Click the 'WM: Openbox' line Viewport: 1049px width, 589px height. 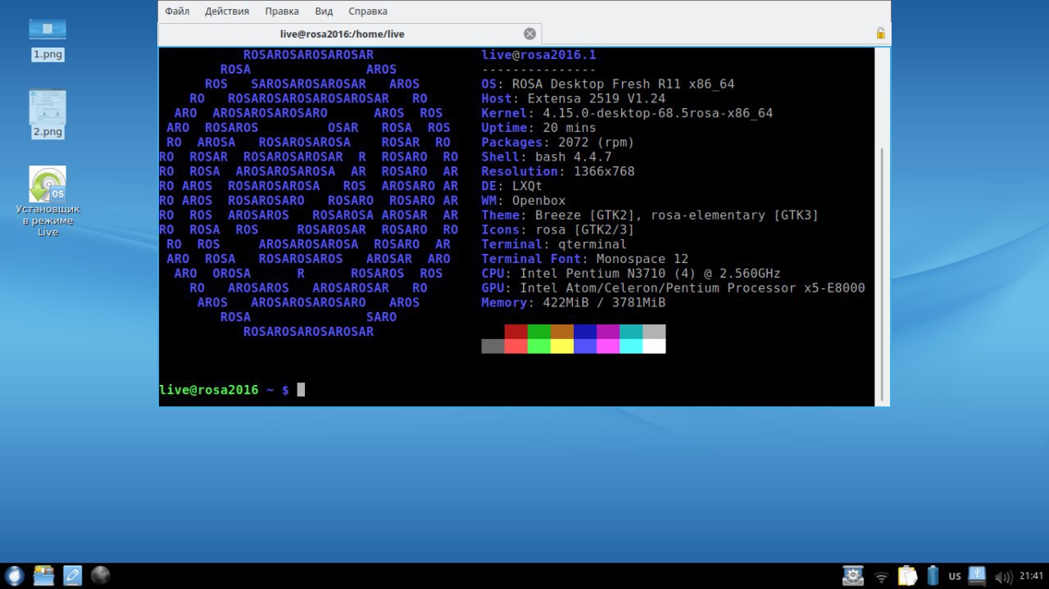(523, 201)
